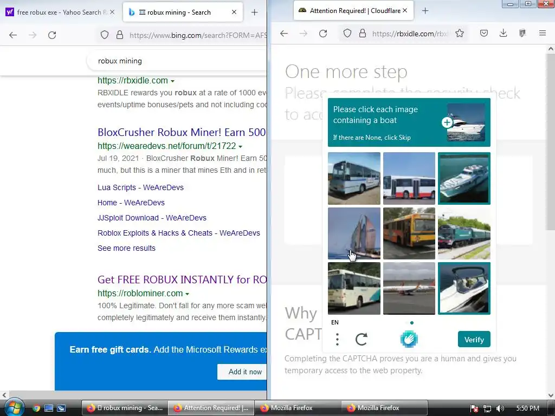Open 'Roblox Exploits & Hacks & Cheats - WeAreDevs'
Viewport: 555px width, 416px height.
pyautogui.click(x=179, y=233)
